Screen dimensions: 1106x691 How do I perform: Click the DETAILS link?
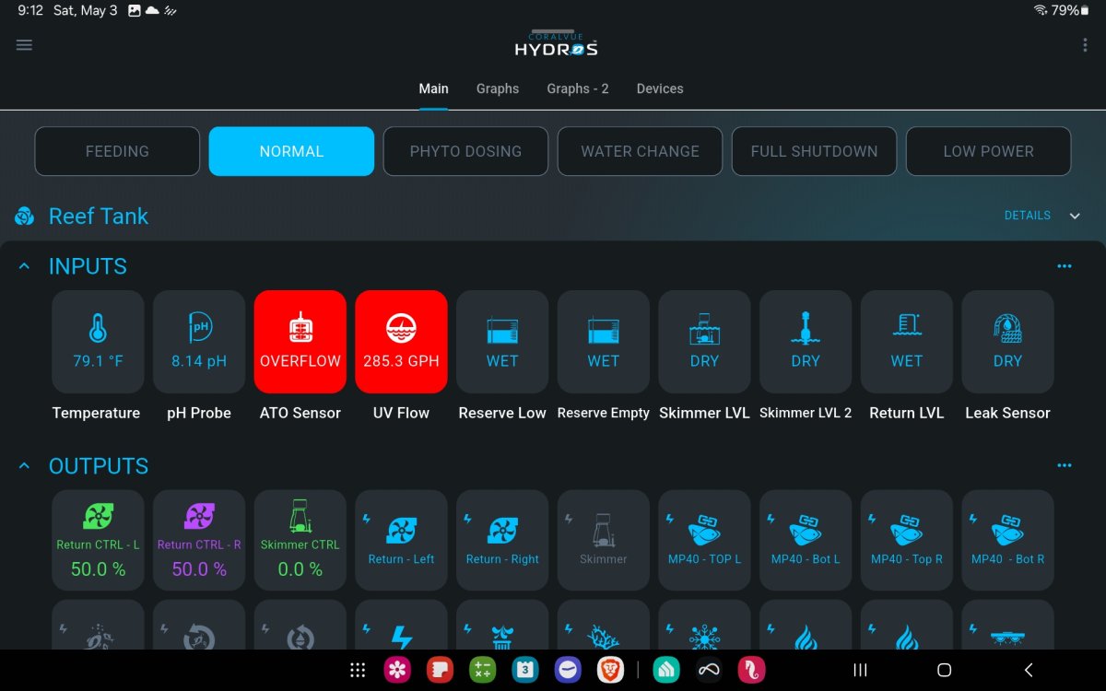tap(1028, 216)
